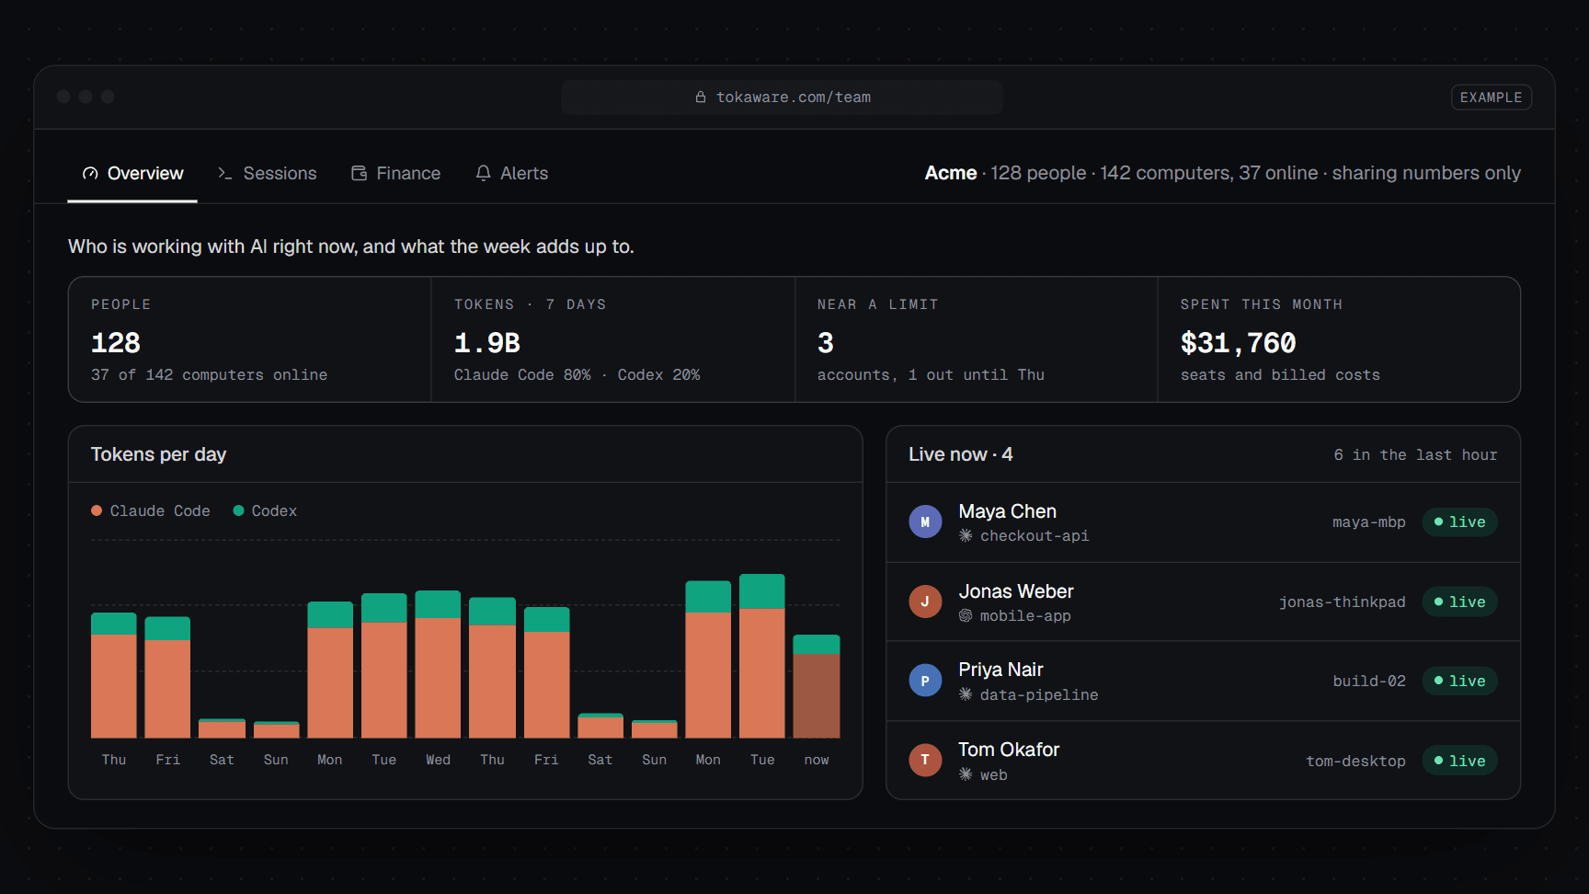Click the live badge for jonas-thinkpad
Image resolution: width=1589 pixels, height=894 pixels.
(x=1459, y=602)
